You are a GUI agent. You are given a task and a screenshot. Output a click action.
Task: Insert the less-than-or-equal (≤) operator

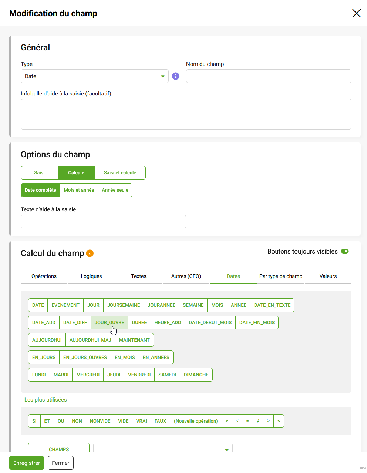pos(237,421)
